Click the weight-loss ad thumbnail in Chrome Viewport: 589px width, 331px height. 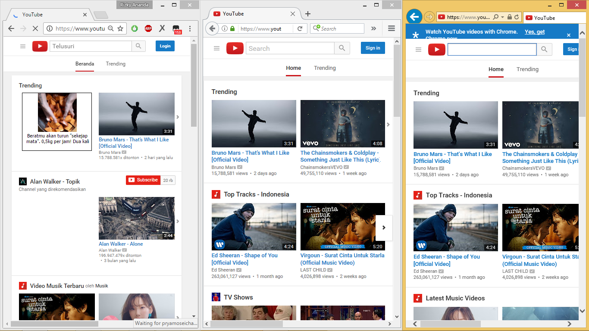tap(57, 112)
